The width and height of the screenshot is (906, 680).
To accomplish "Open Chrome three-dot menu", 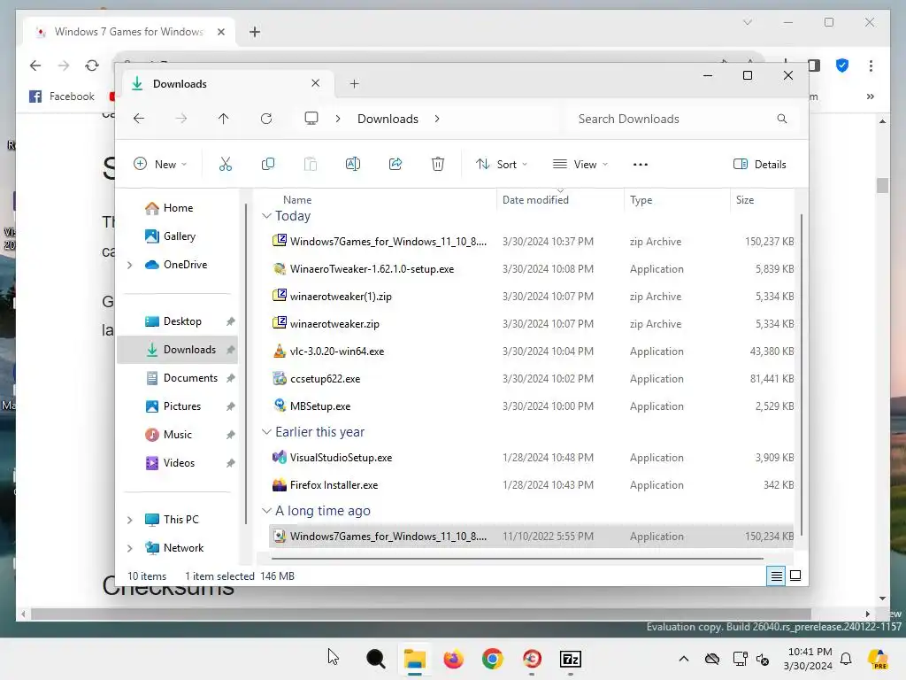I will pos(871,66).
